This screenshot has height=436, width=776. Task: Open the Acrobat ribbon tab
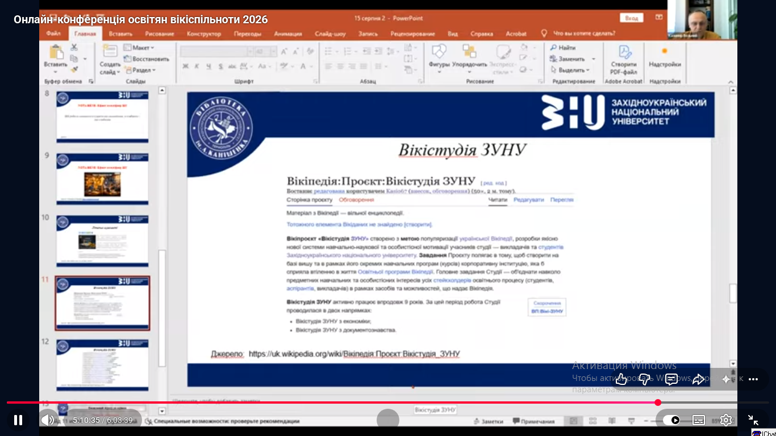pyautogui.click(x=516, y=33)
